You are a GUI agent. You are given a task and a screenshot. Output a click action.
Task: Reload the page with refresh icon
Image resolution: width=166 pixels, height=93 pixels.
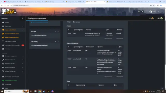(x=8, y=5)
